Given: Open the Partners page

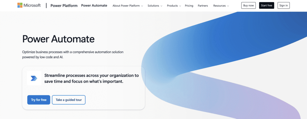Looking at the screenshot, I should coord(203,6).
